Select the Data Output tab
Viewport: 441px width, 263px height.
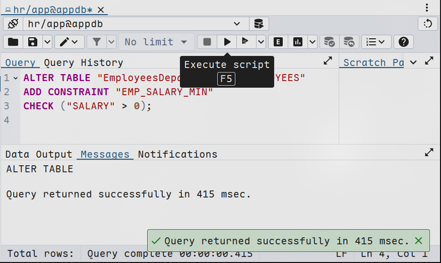point(39,154)
